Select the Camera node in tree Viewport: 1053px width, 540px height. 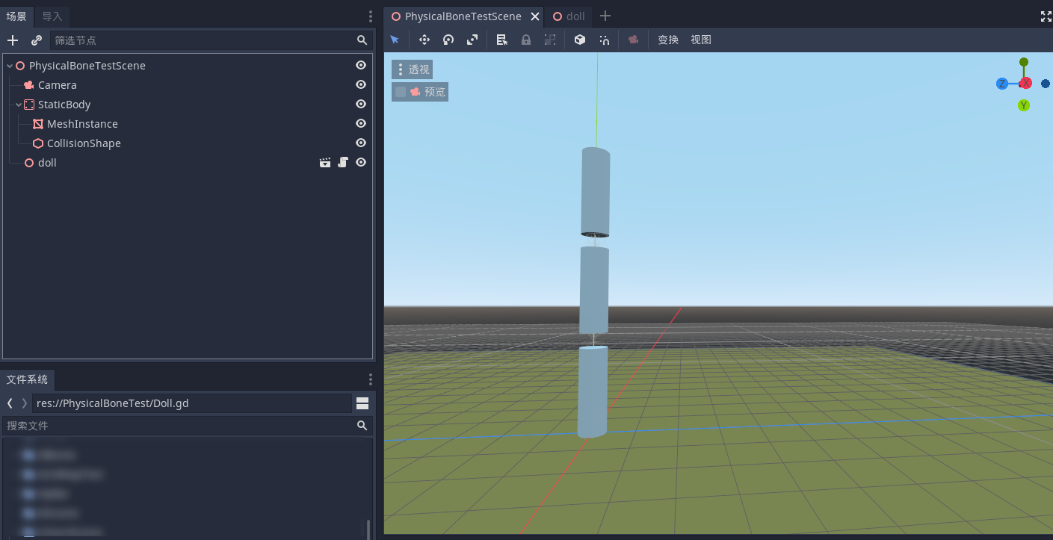pos(58,85)
